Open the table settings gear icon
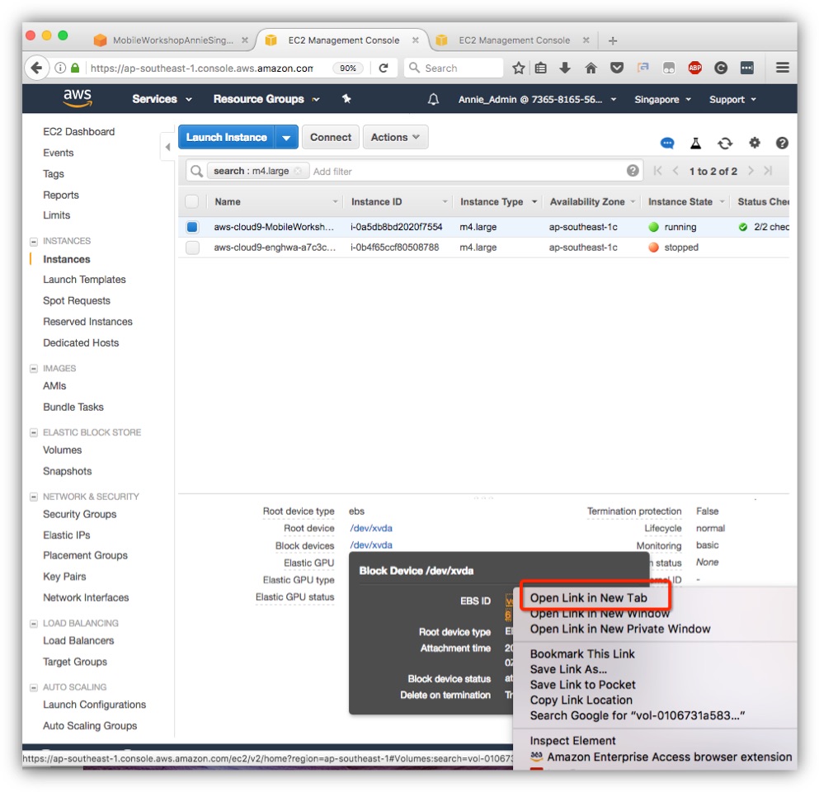Viewport: 819px width, 792px height. pos(754,143)
